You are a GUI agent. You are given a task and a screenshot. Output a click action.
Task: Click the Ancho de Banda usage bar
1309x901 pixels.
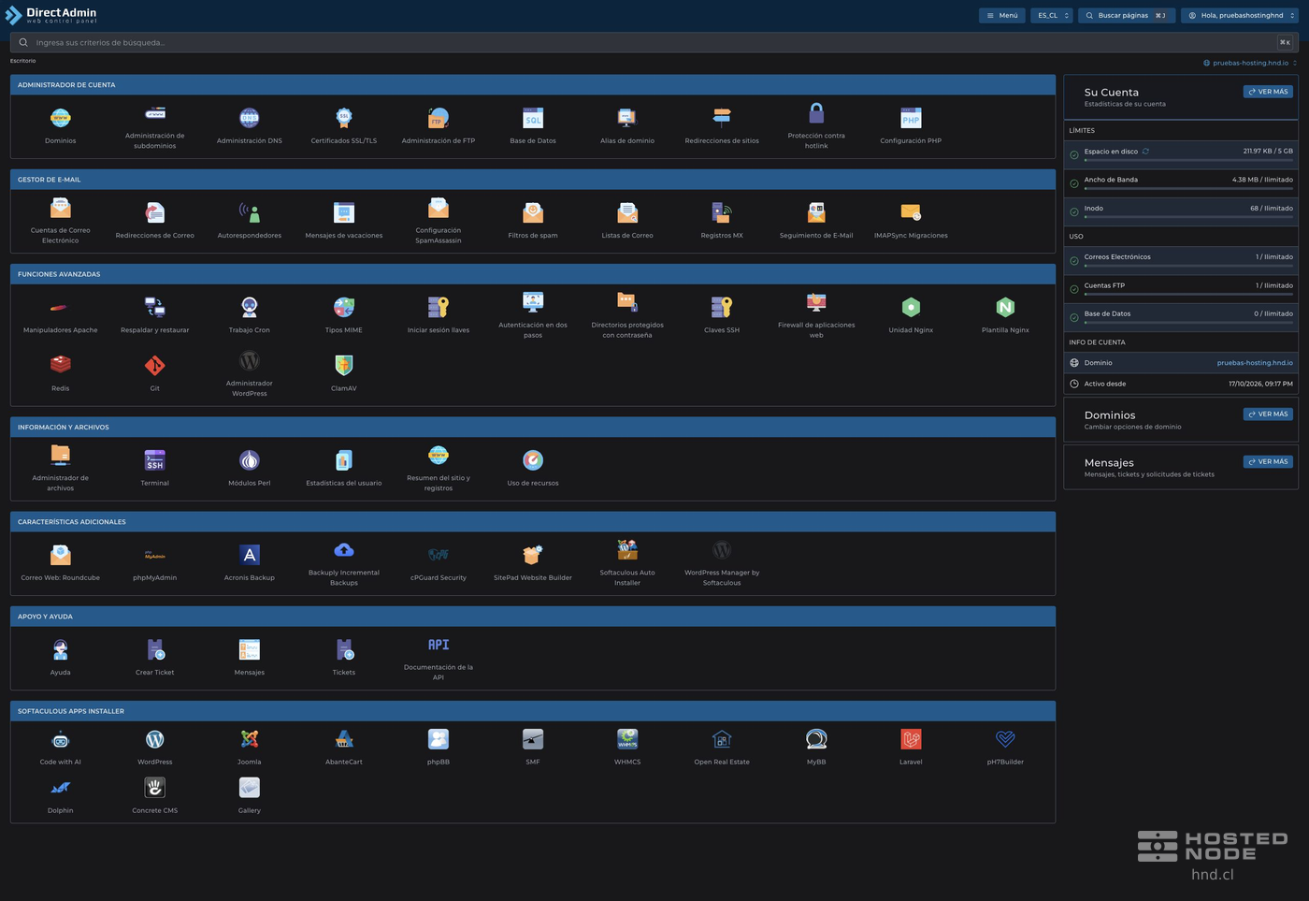(1188, 188)
